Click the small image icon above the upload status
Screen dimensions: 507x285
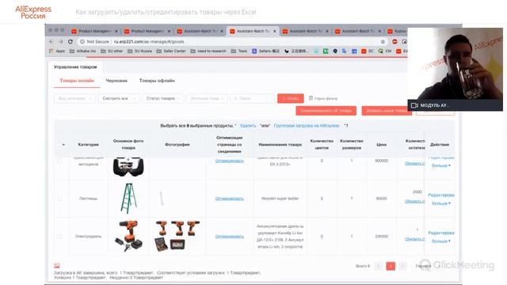(x=57, y=266)
